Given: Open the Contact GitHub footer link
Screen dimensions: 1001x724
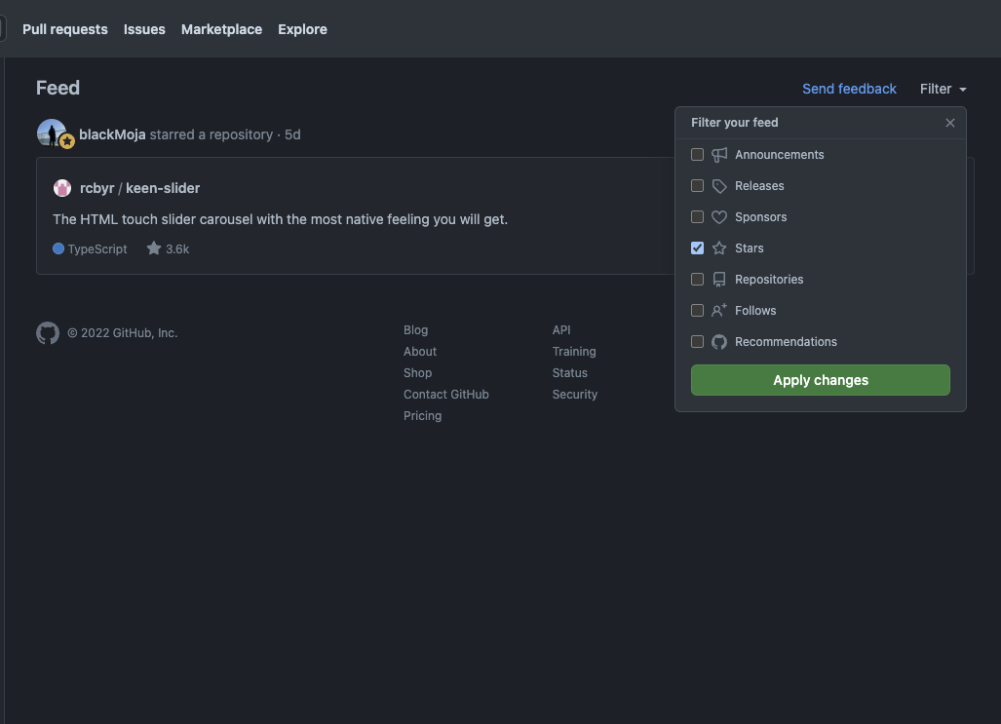Looking at the screenshot, I should [446, 394].
